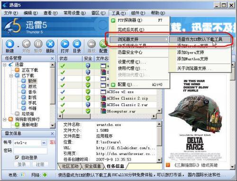Image resolution: width=237 pixels, height=181 pixels.
Task: Choose FTP探测器 from tools menu
Action: tap(140, 20)
